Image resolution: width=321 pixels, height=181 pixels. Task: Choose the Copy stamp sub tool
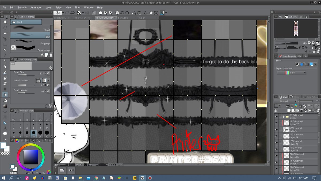(x=30, y=48)
